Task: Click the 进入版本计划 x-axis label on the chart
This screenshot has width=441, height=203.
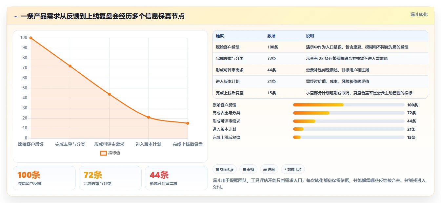Action: [x=149, y=144]
